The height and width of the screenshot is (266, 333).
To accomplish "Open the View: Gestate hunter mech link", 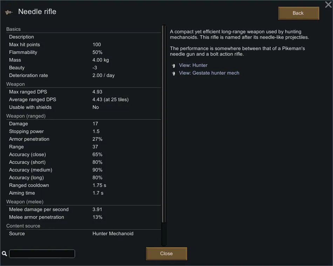I will (x=209, y=73).
